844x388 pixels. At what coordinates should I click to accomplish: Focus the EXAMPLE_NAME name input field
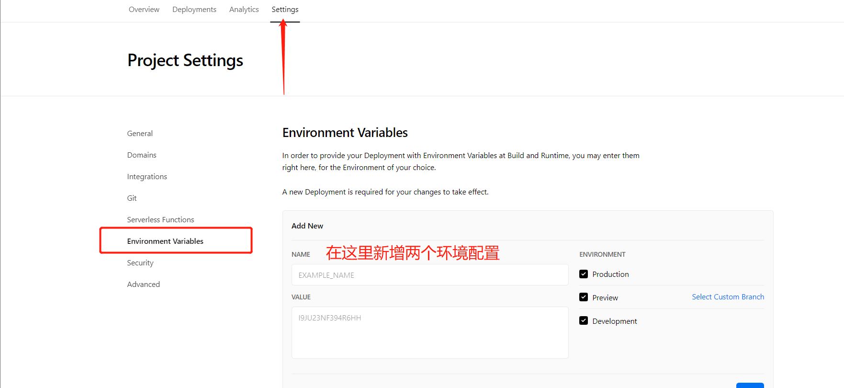pyautogui.click(x=429, y=275)
